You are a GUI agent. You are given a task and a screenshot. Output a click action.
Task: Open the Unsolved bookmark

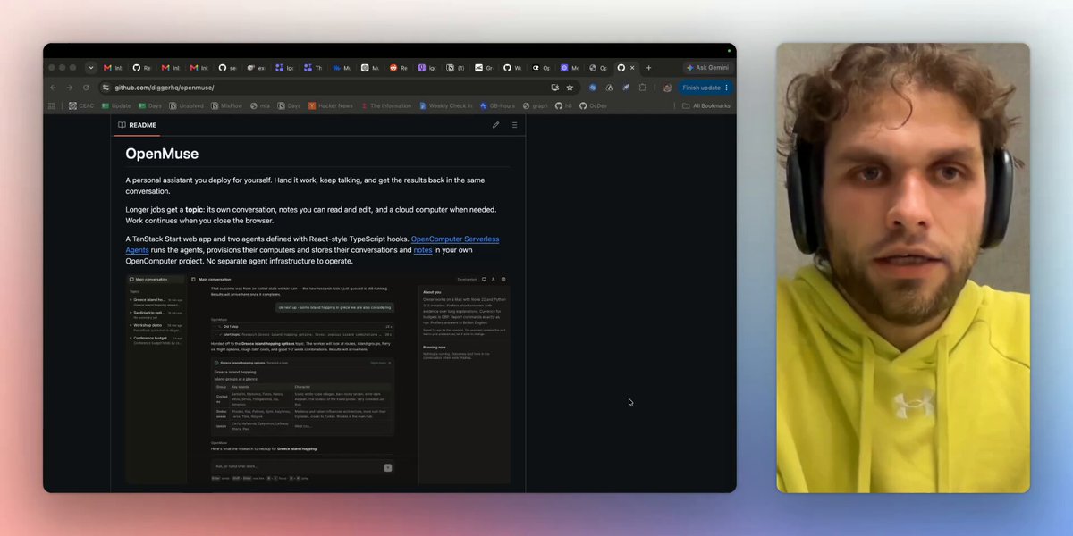coord(186,105)
